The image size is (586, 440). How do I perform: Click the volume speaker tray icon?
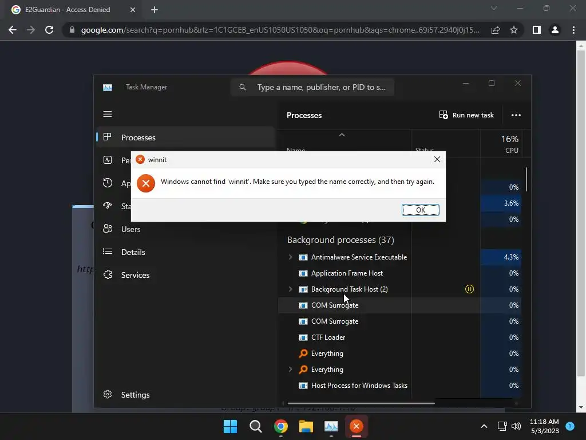(x=516, y=426)
